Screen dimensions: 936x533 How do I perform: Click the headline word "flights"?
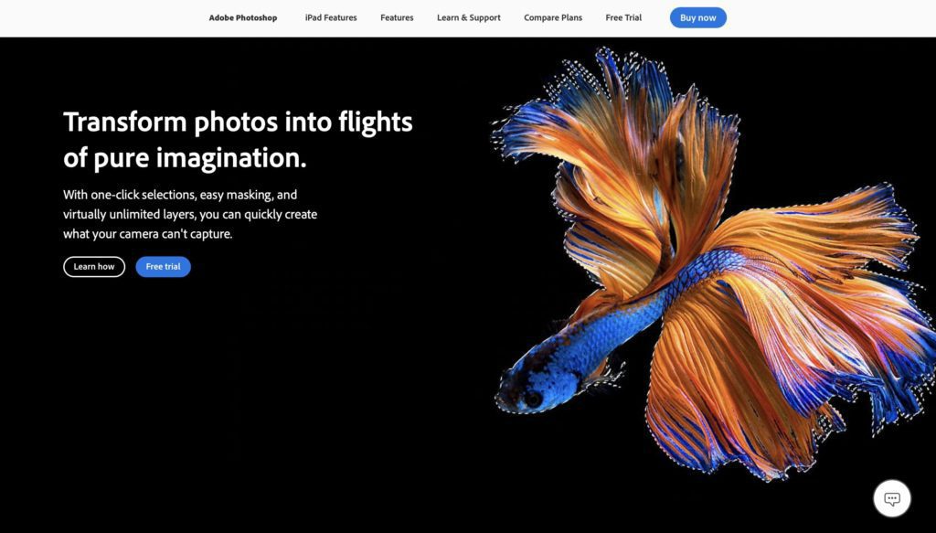coord(376,123)
